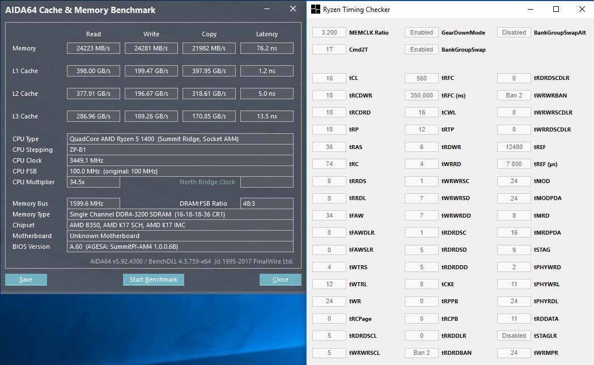This screenshot has width=594, height=365.
Task: Click the DRAM:FSB Ratio 48:3 field
Action: tap(267, 203)
